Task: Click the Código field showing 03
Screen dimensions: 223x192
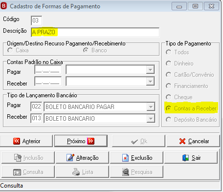Action: [36, 21]
